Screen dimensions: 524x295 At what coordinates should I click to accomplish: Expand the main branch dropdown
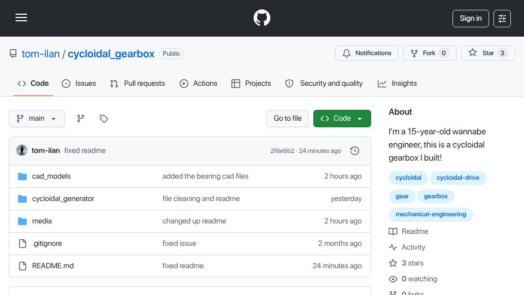37,119
